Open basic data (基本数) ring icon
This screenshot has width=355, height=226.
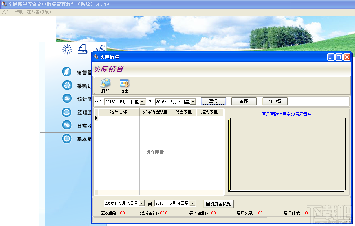67,138
